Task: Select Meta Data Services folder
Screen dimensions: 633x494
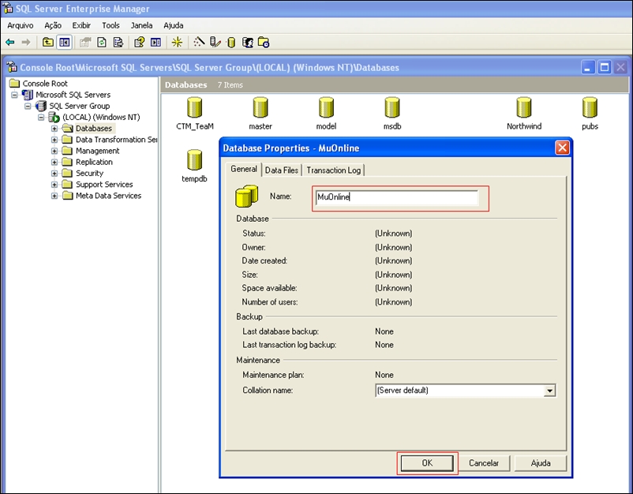Action: coord(102,196)
